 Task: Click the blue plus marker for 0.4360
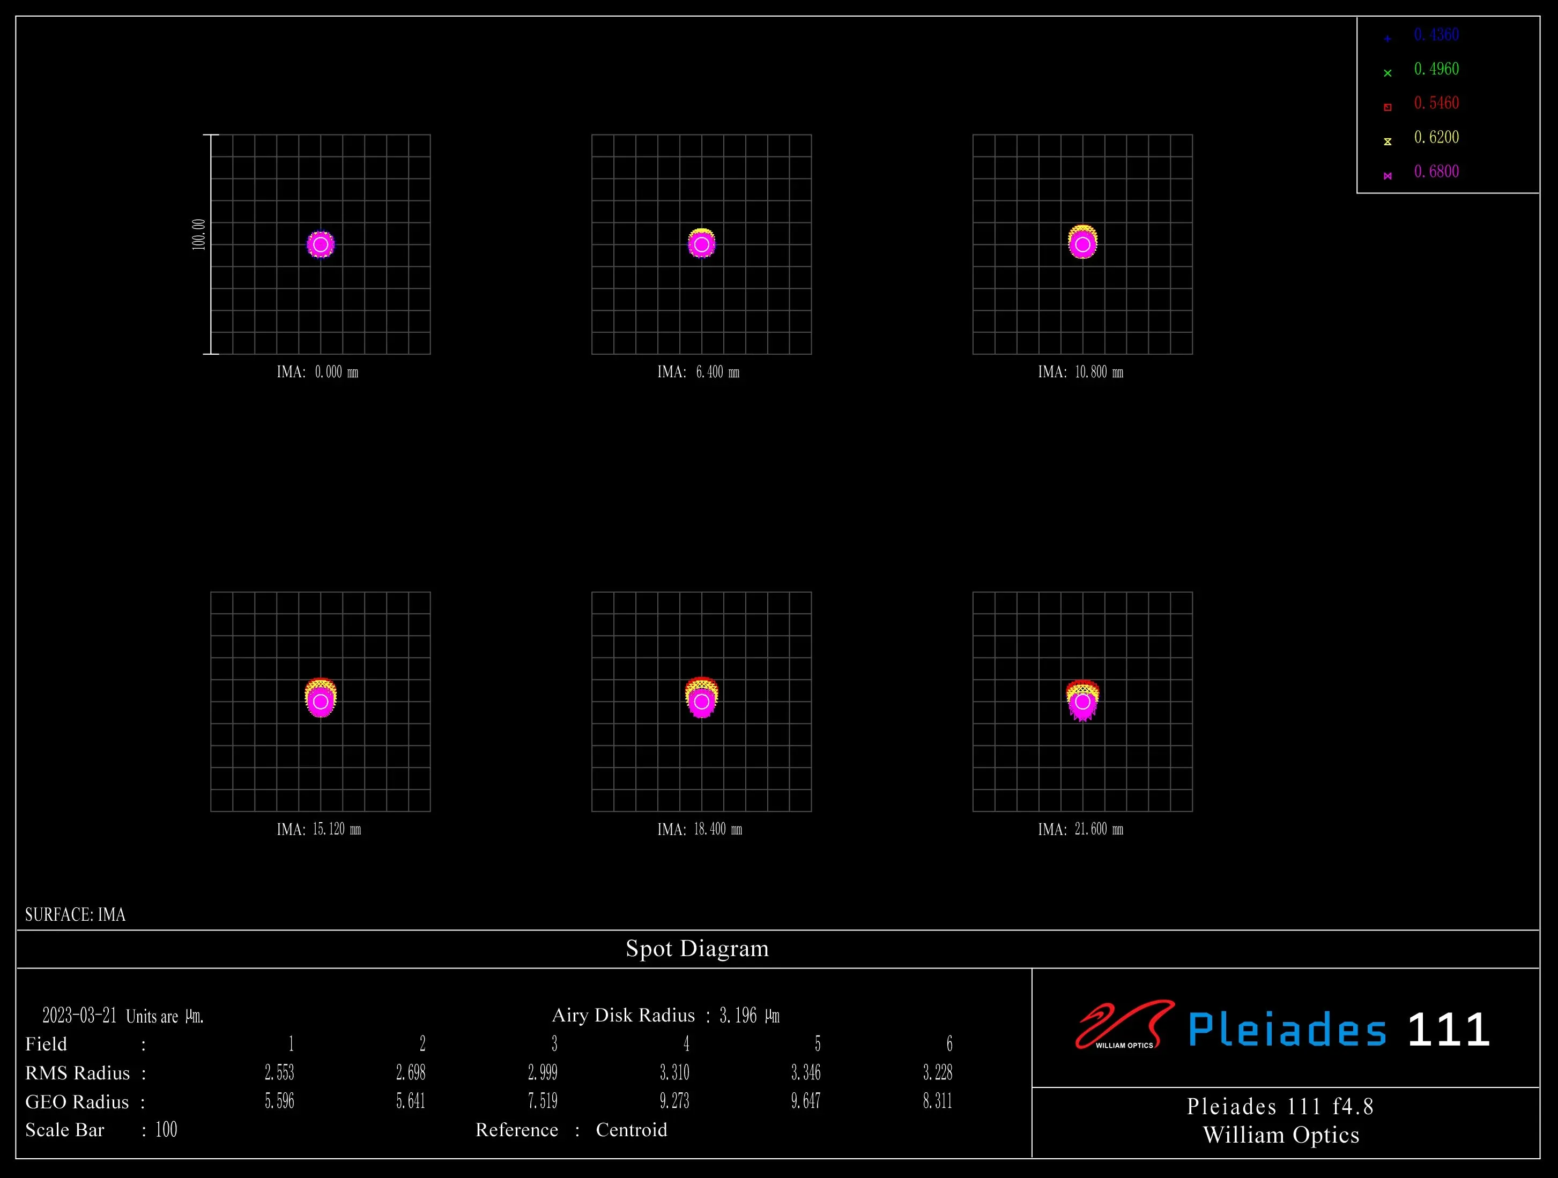(1387, 39)
